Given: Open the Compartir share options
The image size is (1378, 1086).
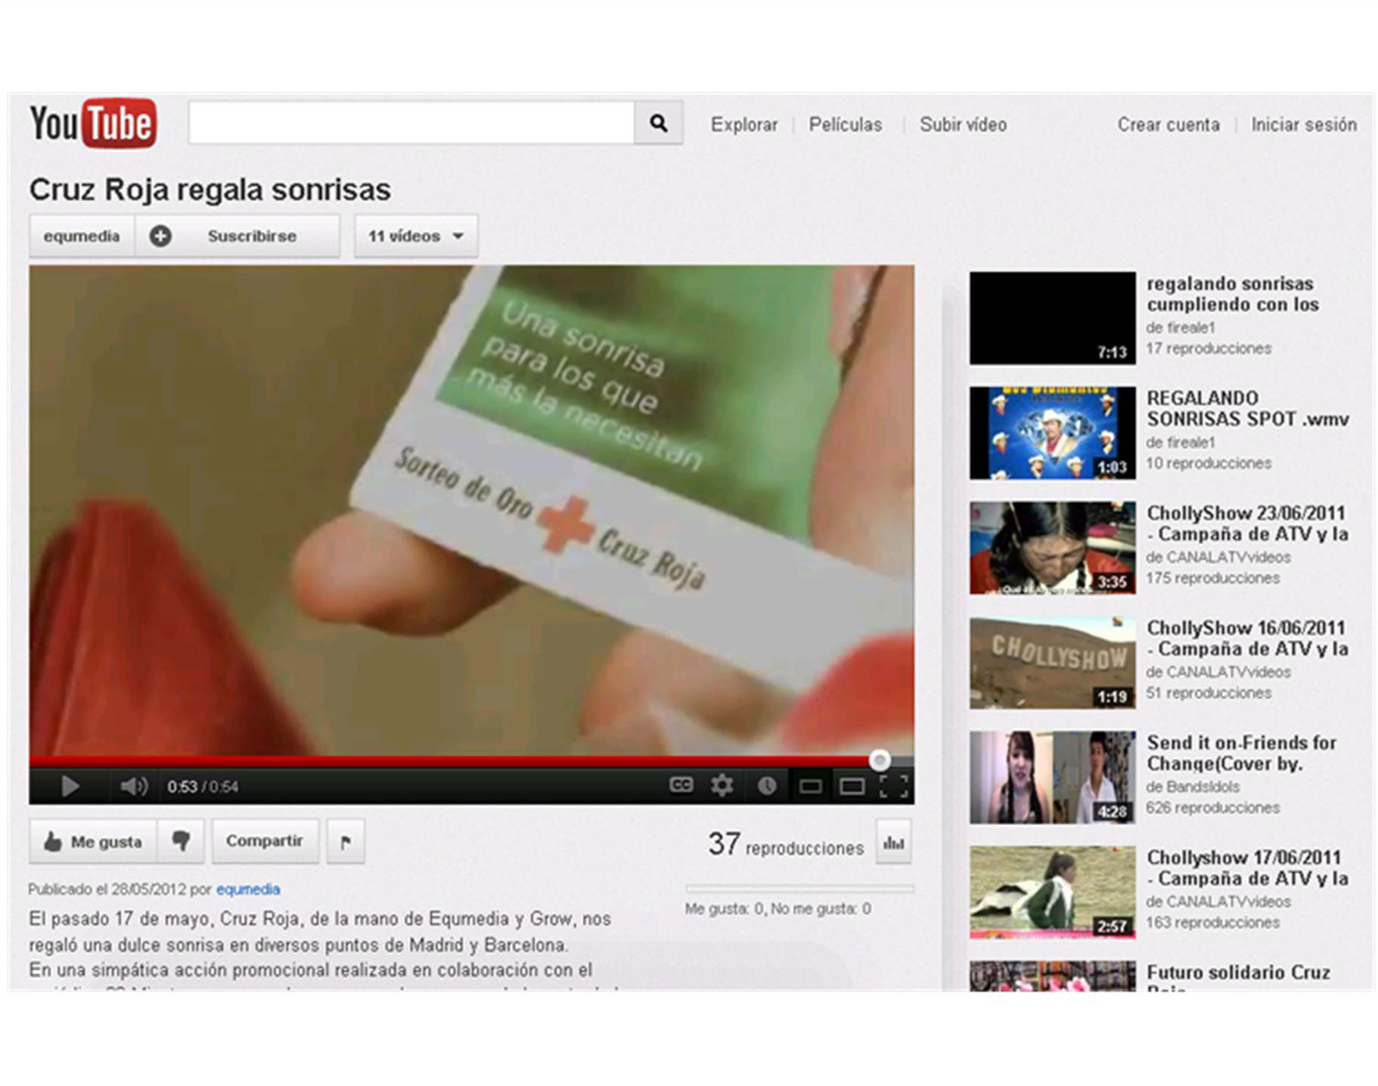Looking at the screenshot, I should pos(265,841).
